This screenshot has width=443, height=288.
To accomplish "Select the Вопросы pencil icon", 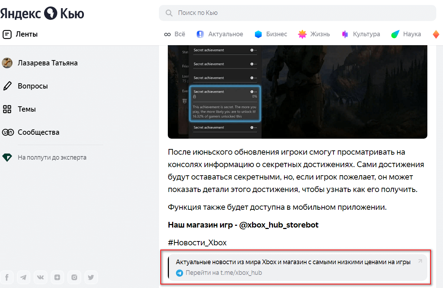I will pyautogui.click(x=7, y=86).
